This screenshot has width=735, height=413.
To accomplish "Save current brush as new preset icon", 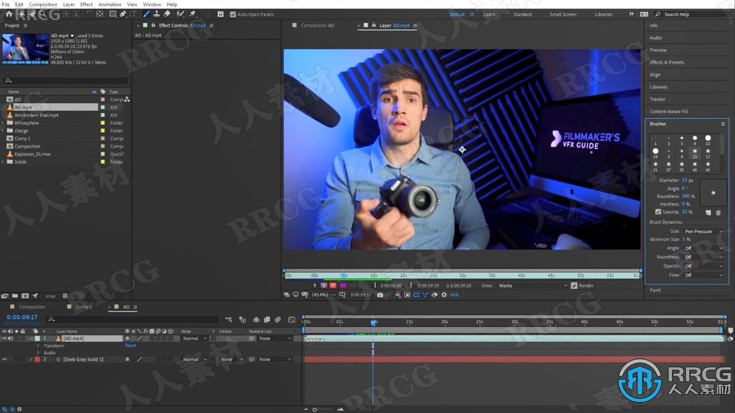I will click(x=708, y=212).
